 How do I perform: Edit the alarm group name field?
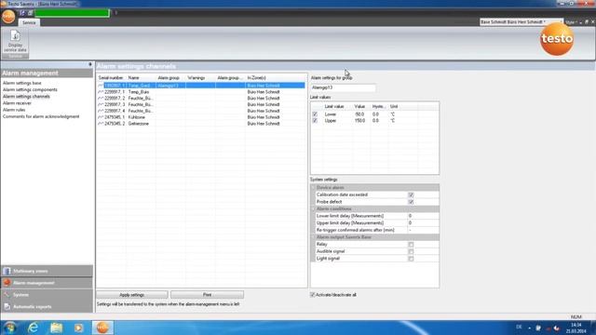point(343,87)
